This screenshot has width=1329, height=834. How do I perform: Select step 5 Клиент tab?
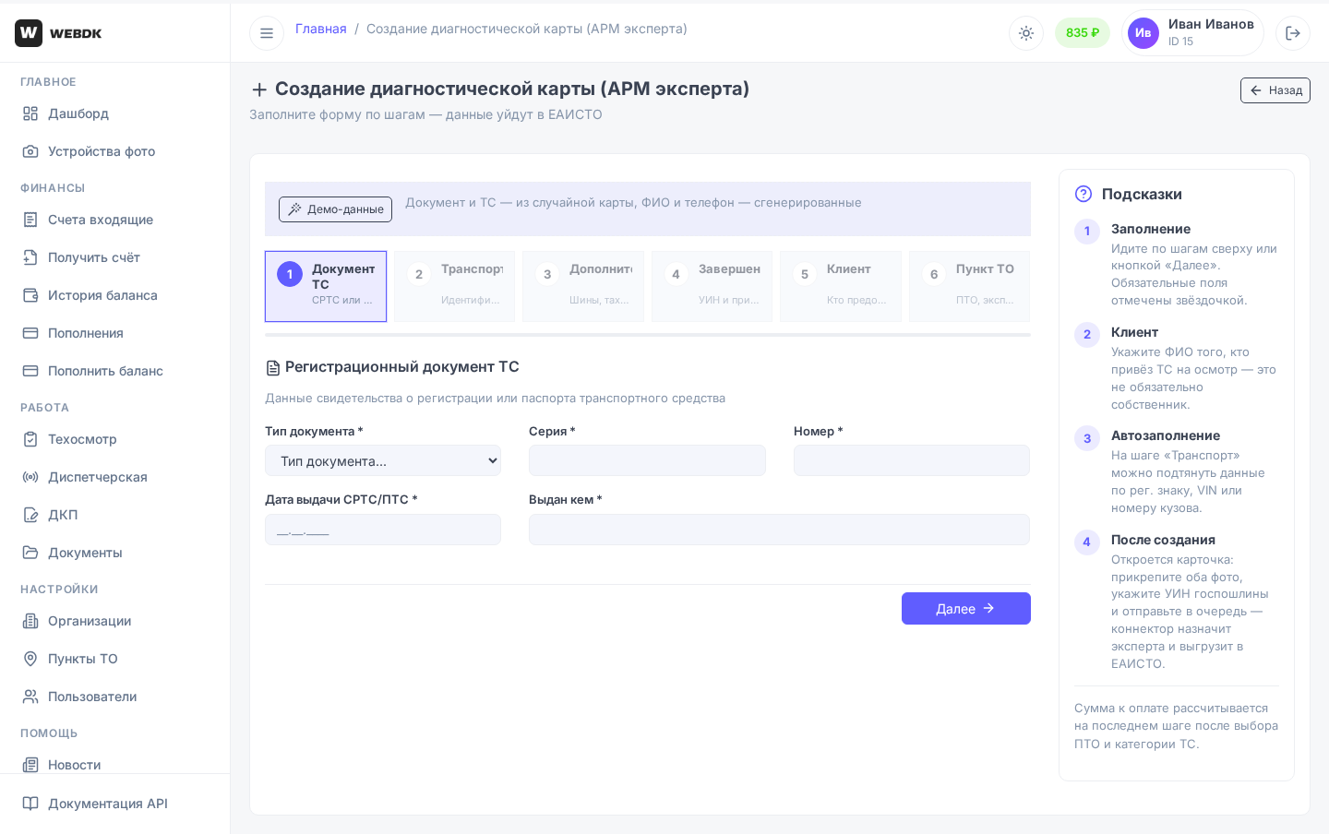pos(841,287)
